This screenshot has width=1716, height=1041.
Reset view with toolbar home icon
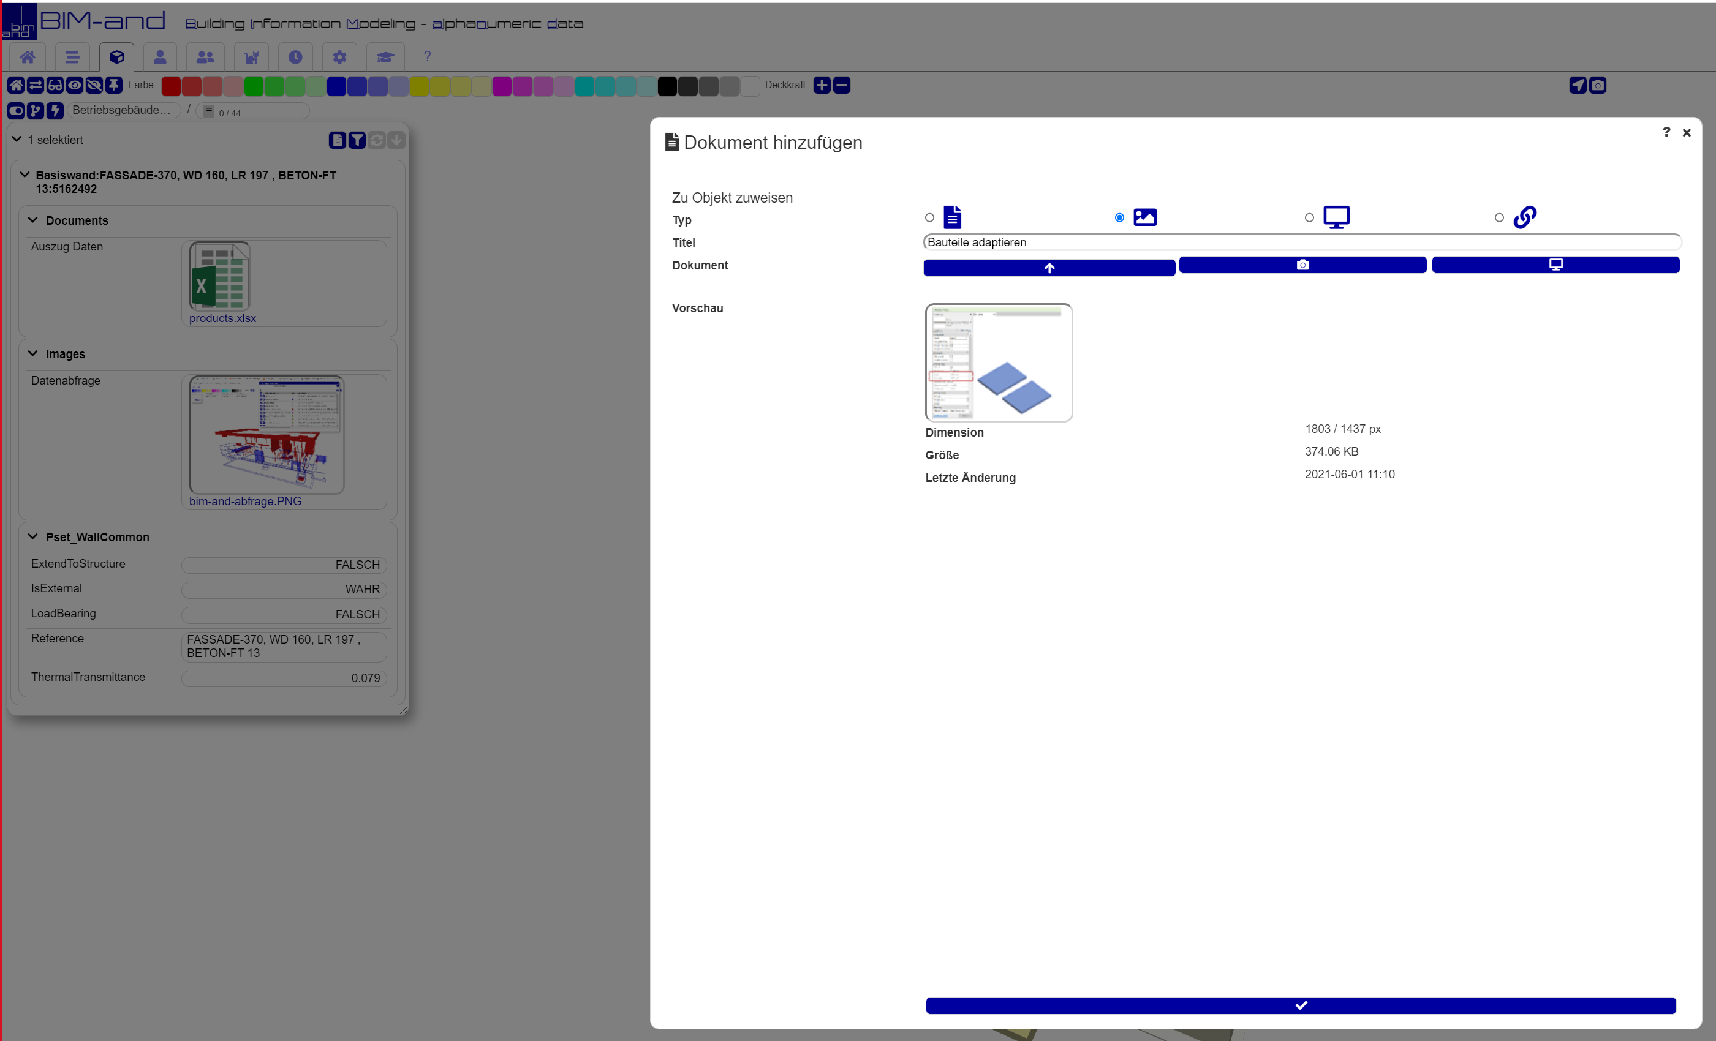[16, 85]
